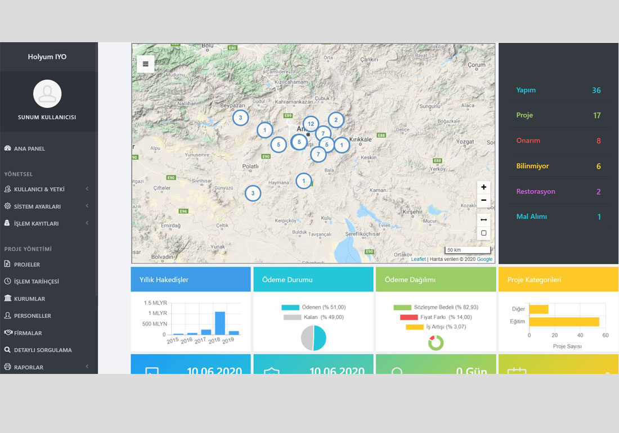Toggle the map square fullscreen control
Viewport: 619px width, 433px height.
click(x=483, y=233)
